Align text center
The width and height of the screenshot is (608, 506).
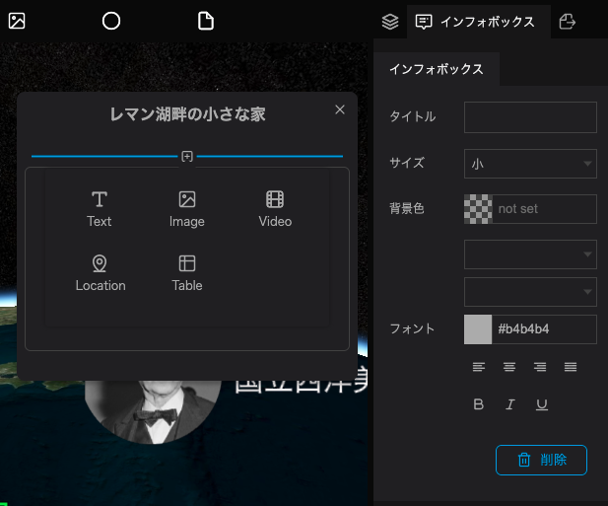click(x=509, y=367)
